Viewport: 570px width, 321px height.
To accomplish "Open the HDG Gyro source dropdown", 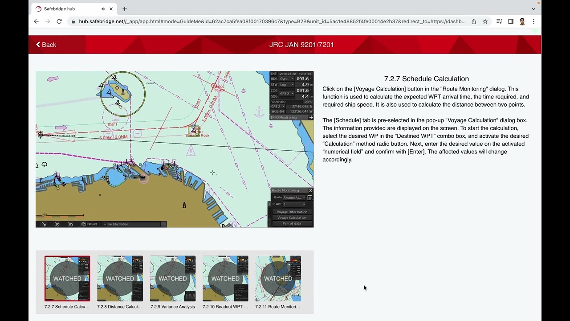I will (x=286, y=79).
